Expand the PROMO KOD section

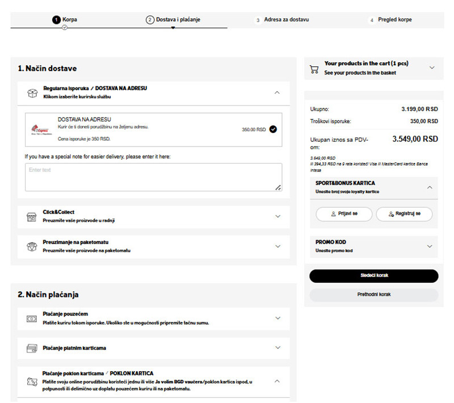(x=429, y=246)
